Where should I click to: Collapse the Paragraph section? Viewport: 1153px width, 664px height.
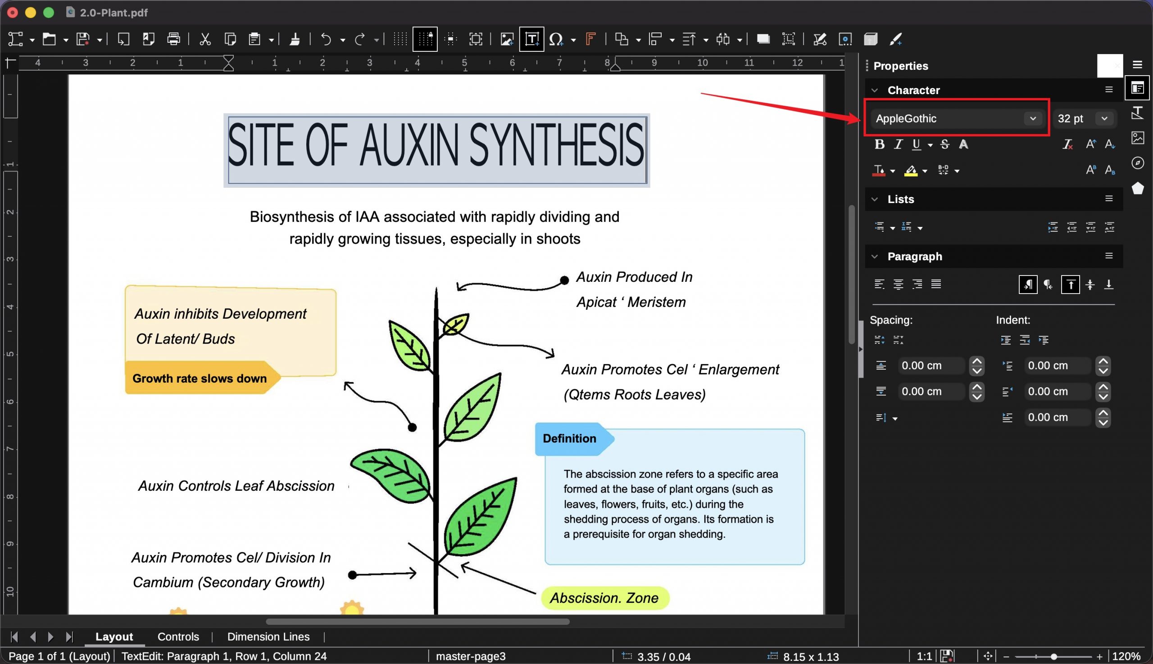coord(874,256)
